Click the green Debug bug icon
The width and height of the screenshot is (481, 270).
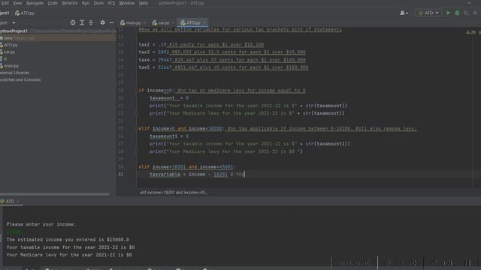(x=457, y=13)
